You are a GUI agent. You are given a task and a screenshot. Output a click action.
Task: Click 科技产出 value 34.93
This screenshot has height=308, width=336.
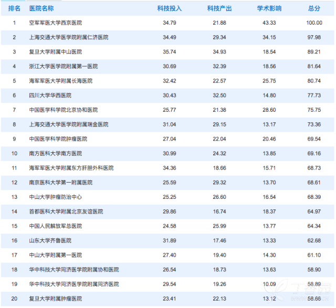point(219,52)
